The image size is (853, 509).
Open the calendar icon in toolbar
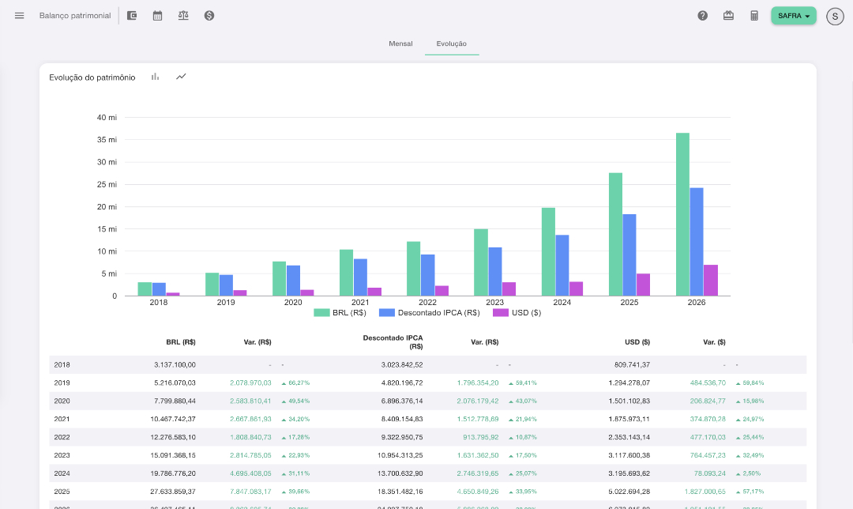click(157, 16)
